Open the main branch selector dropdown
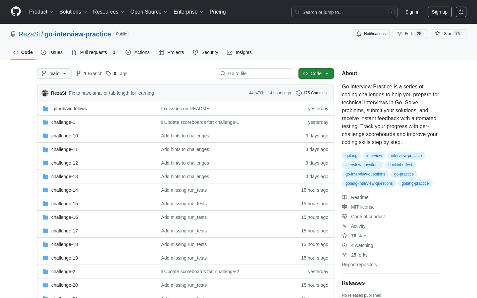This screenshot has width=477, height=298. (54, 74)
